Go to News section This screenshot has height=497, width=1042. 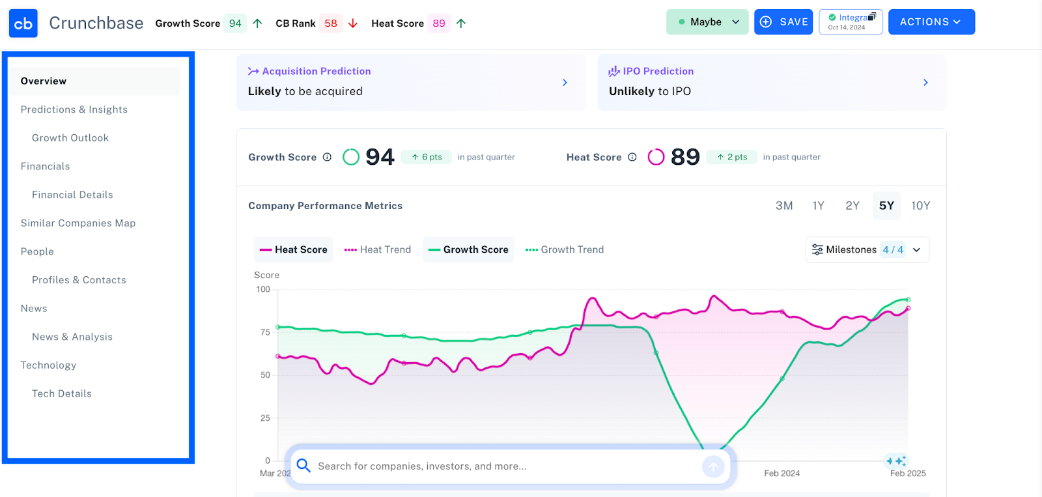point(34,309)
